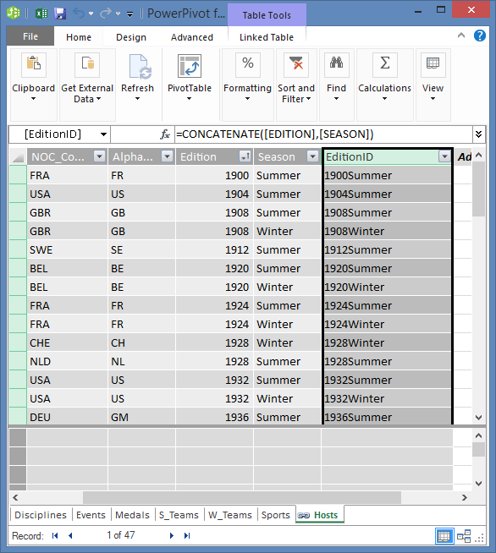
Task: Select the EditionID column header
Action: point(388,156)
